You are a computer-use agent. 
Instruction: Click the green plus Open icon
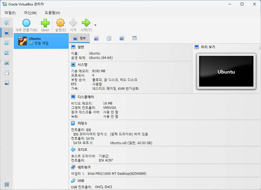pyautogui.click(x=45, y=23)
